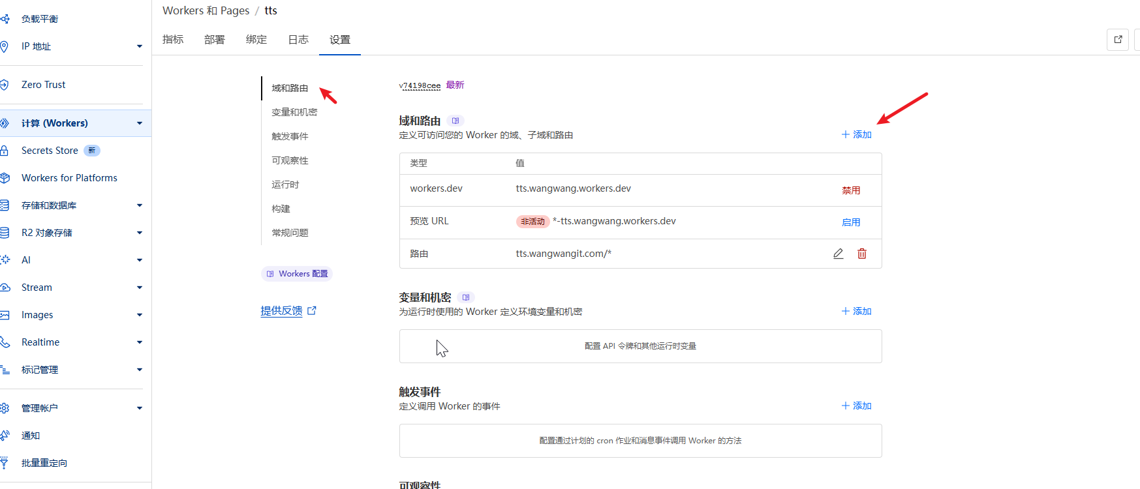Viewport: 1140px width, 489px height.
Task: Disable the workers.dev domain with 禁用
Action: (x=850, y=190)
